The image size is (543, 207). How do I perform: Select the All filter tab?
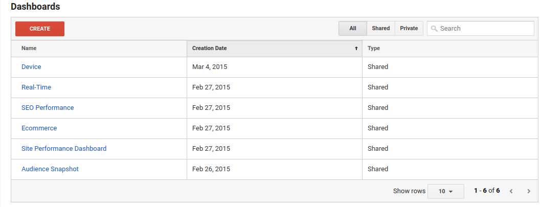pyautogui.click(x=353, y=29)
